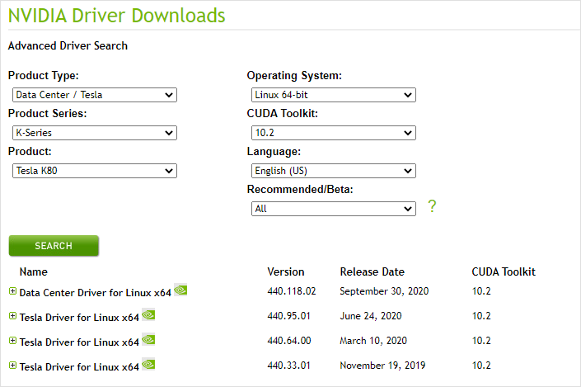Click NVIDIA logo icon beside 440.64.00 driver

(x=148, y=339)
